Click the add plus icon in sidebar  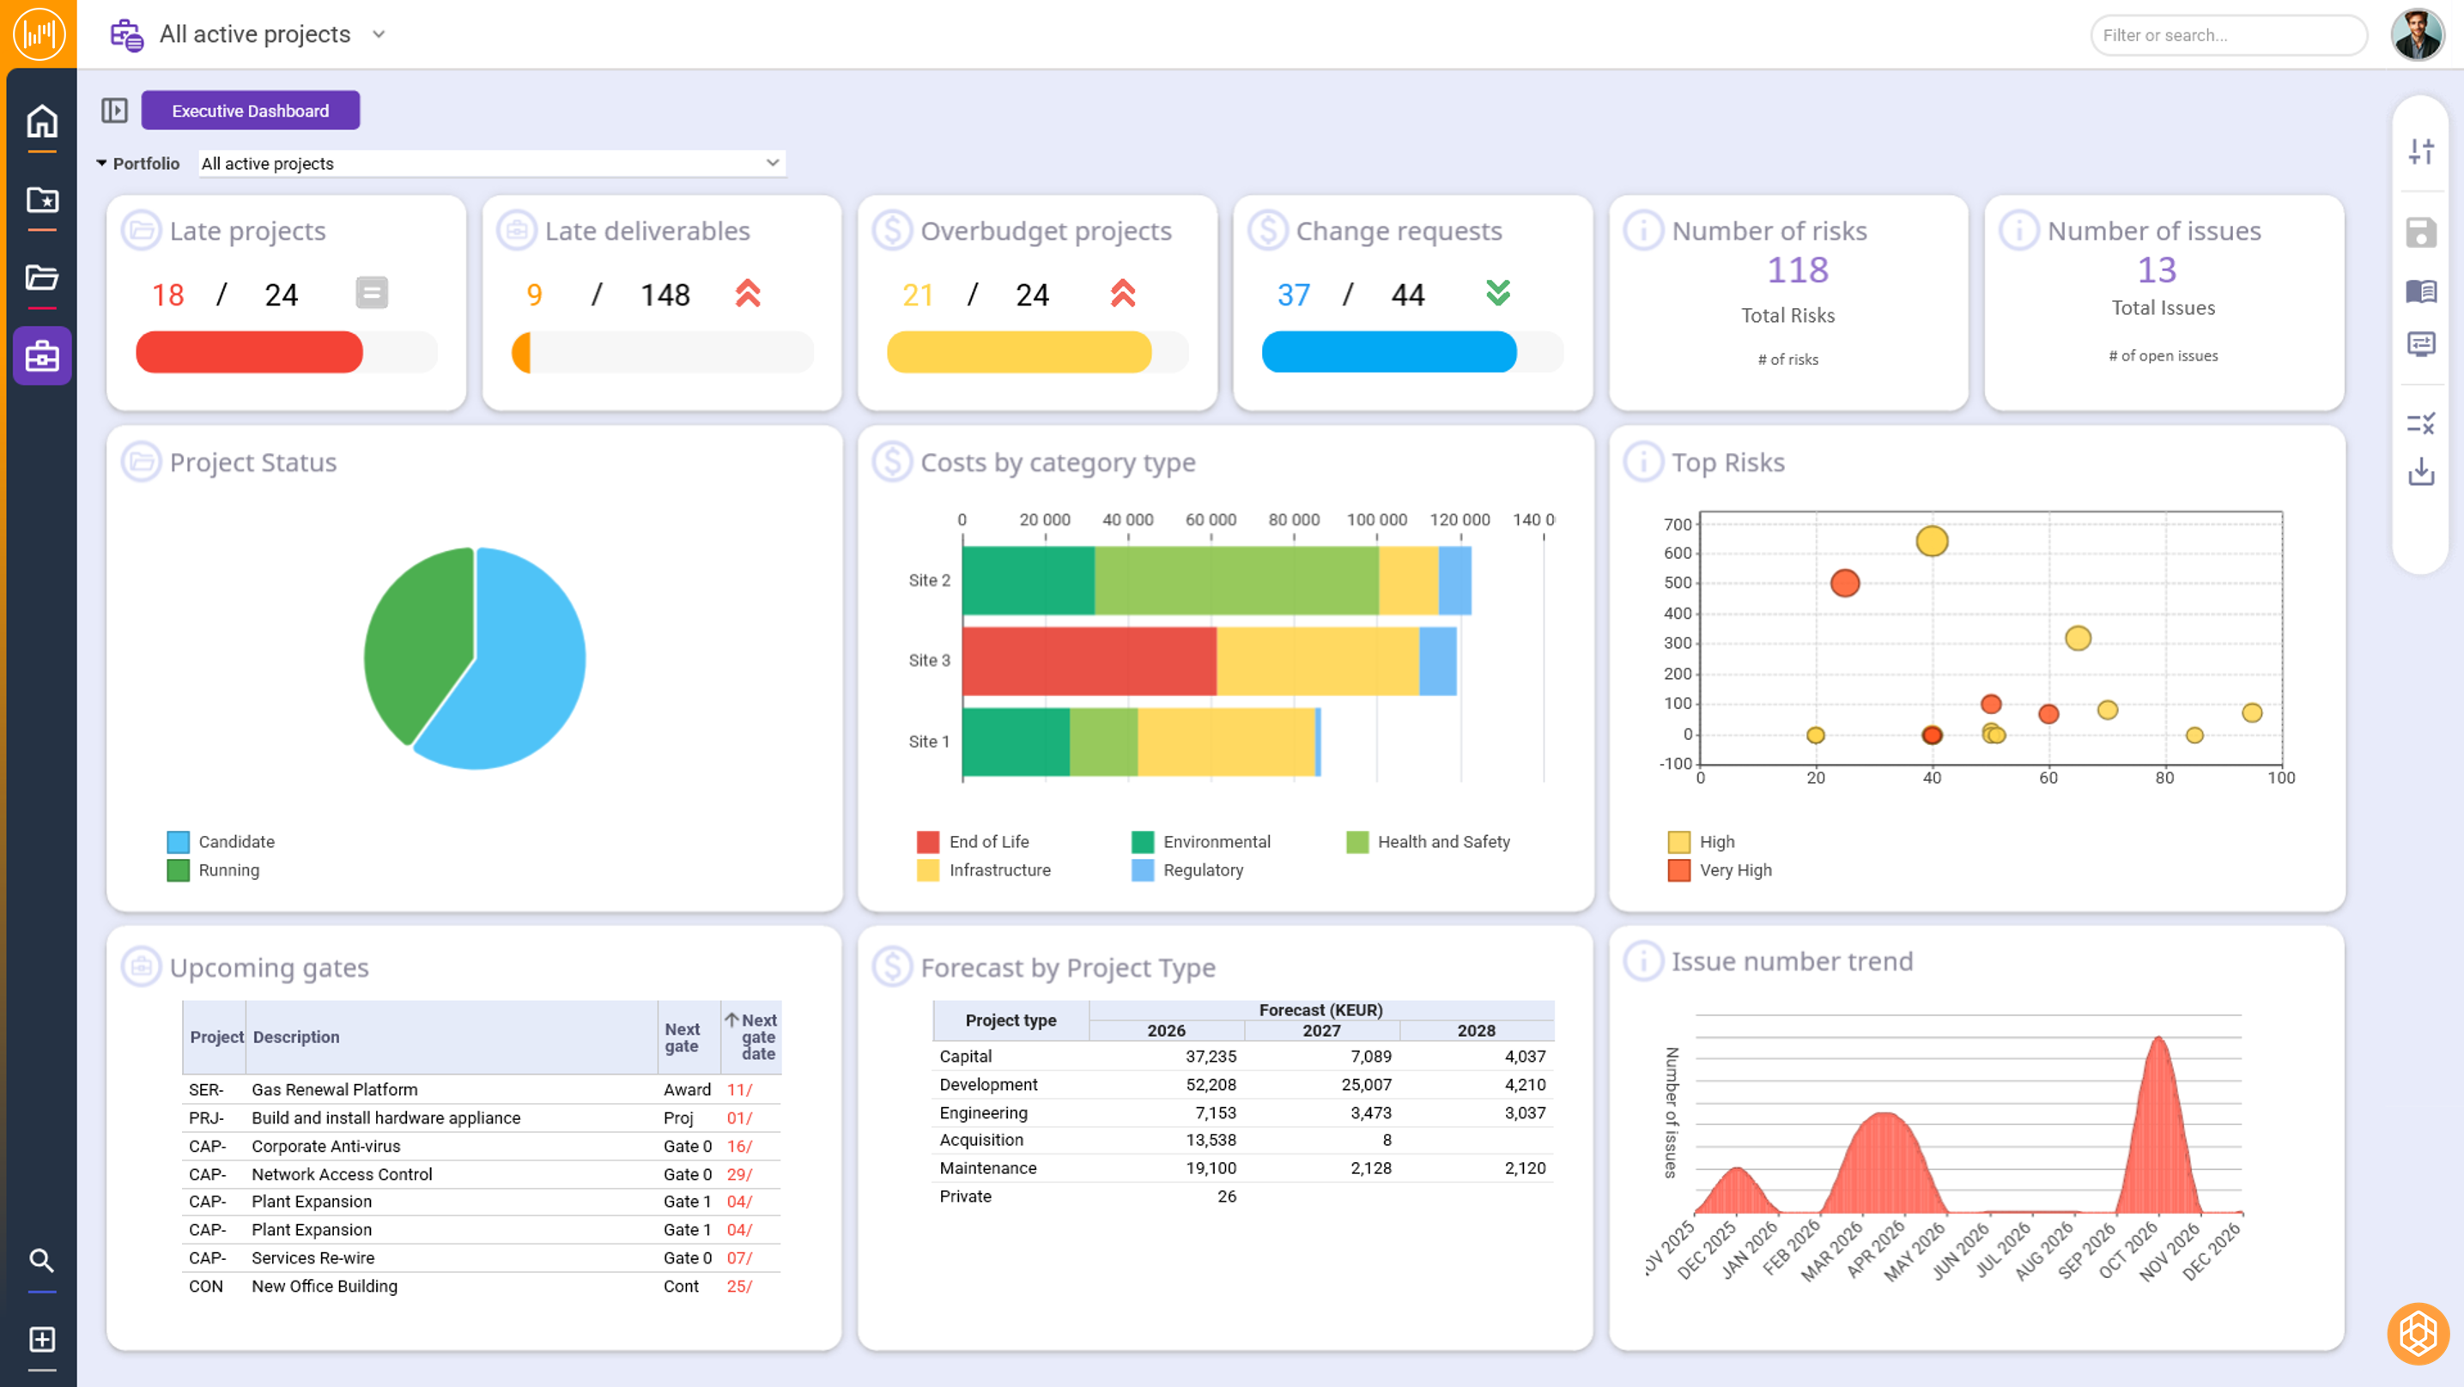tap(41, 1338)
